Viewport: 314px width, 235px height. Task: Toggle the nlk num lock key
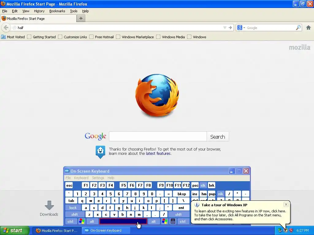(220, 194)
